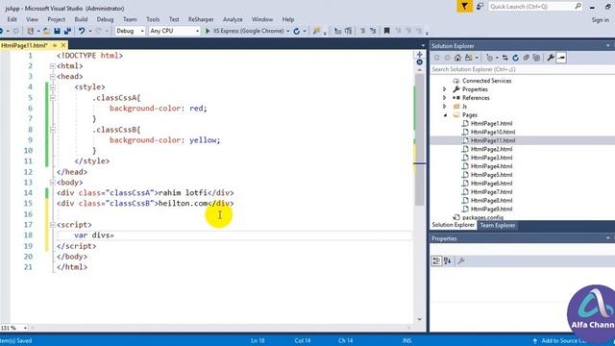The width and height of the screenshot is (615, 346).
Task: Click the bookmark icon in toolbar
Action: (386, 31)
